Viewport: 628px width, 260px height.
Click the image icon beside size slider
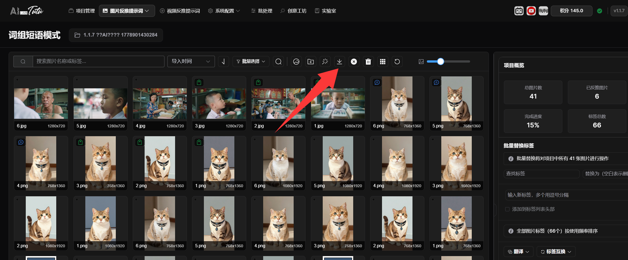click(421, 61)
